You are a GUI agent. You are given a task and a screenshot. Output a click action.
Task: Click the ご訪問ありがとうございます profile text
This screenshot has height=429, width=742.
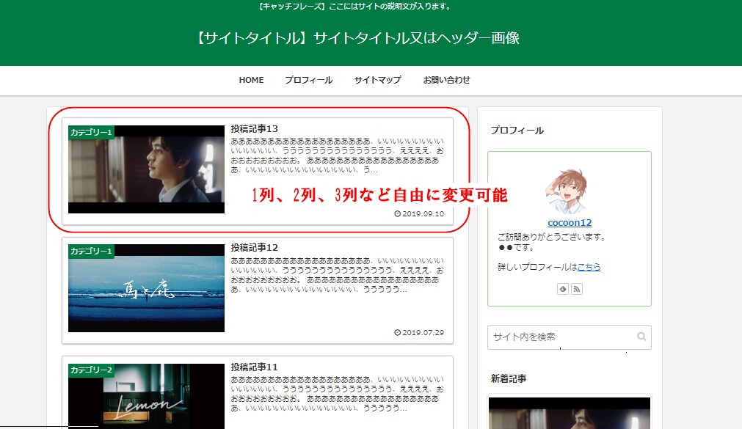(x=552, y=236)
